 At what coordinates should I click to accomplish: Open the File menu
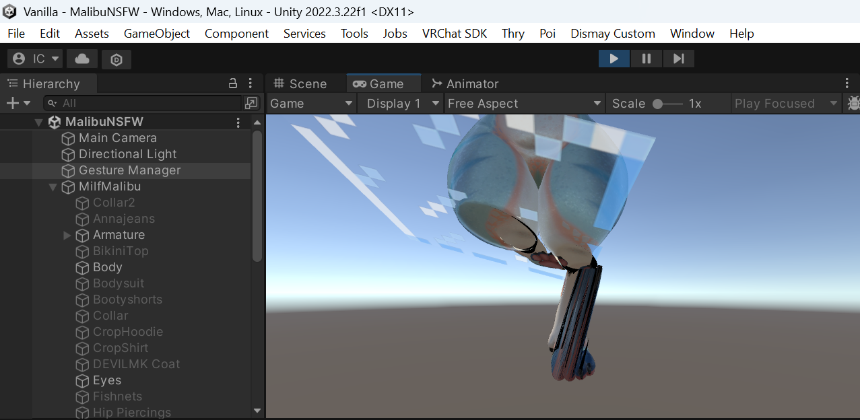click(x=16, y=33)
